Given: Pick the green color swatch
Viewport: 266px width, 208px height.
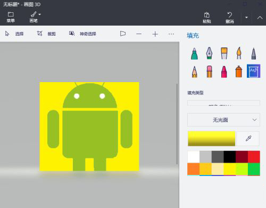Looking at the screenshot, I should coord(254,169).
